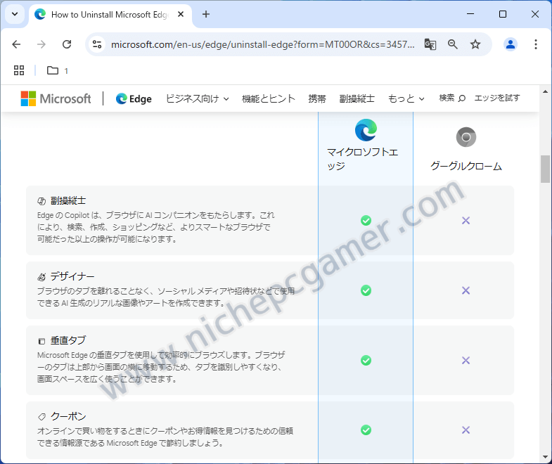Open bookmark folder named 1
The width and height of the screenshot is (552, 464).
point(58,70)
